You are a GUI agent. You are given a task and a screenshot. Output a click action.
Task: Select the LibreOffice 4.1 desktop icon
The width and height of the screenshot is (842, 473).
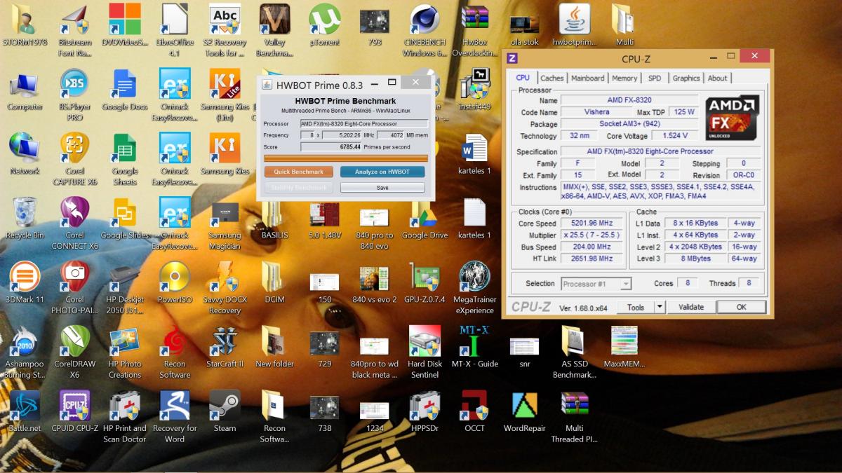click(175, 30)
